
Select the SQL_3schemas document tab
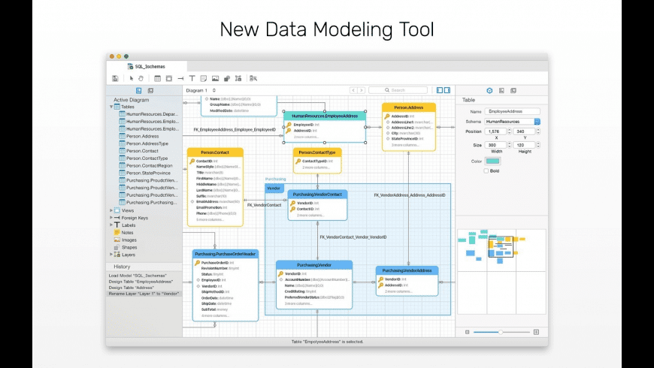pos(147,66)
